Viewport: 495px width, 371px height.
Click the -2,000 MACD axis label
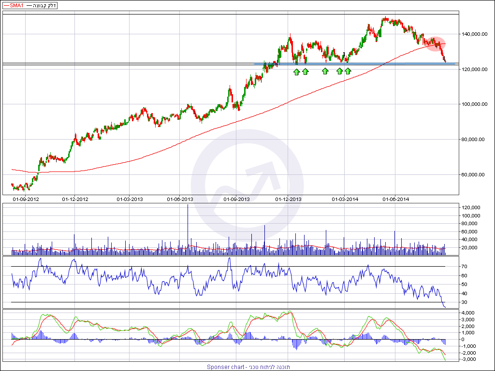468,353
